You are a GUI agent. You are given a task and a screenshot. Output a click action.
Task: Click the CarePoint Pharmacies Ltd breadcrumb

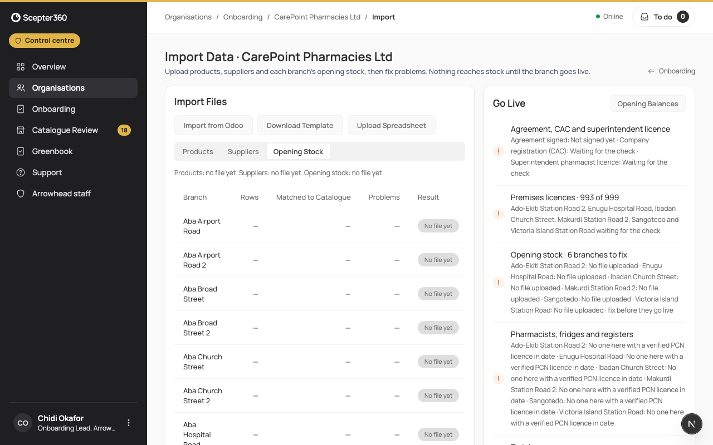click(x=318, y=17)
